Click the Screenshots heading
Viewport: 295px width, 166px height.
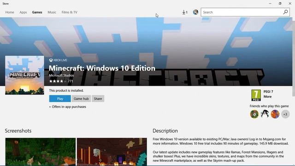(x=18, y=131)
